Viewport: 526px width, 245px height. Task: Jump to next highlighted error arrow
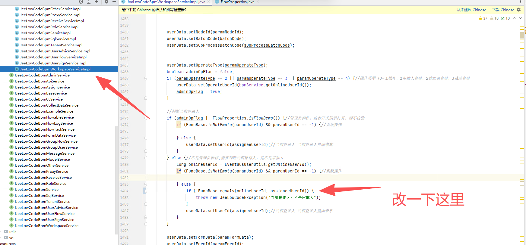(521, 18)
